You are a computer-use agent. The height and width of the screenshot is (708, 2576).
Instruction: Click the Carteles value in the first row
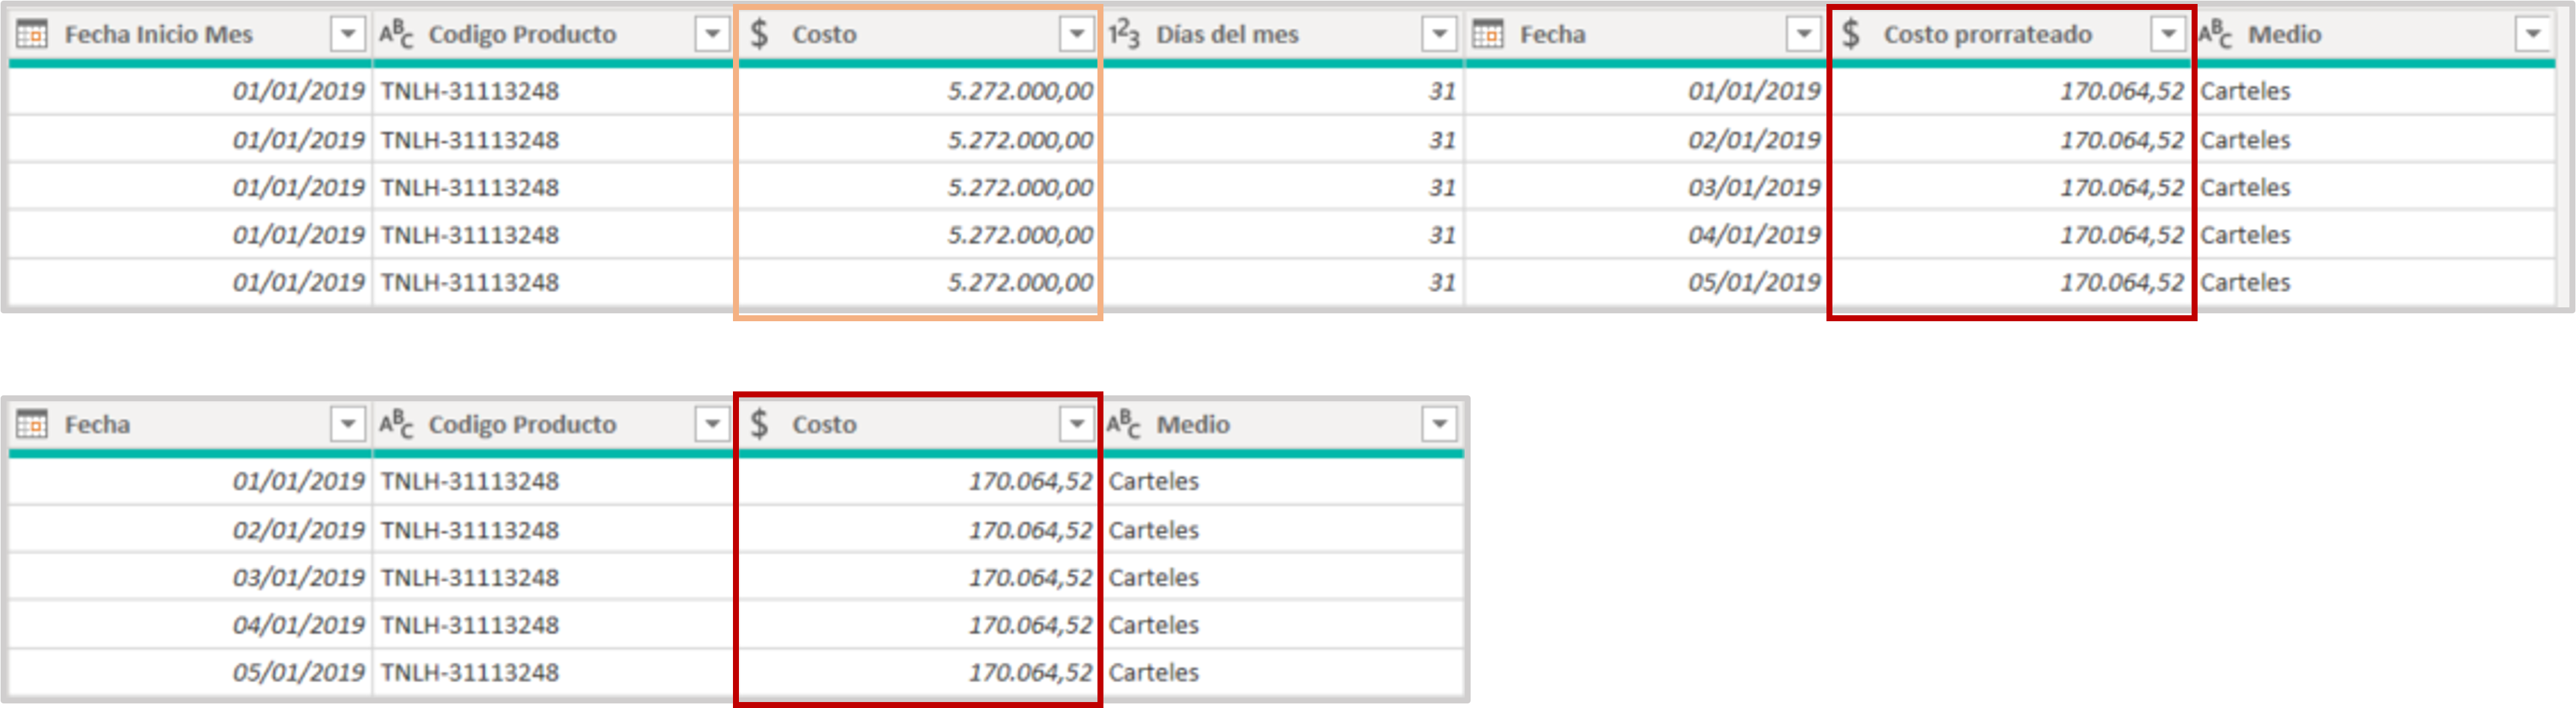(2245, 91)
